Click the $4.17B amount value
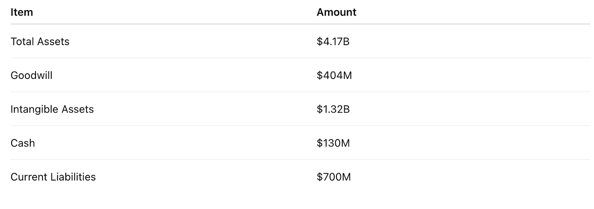Viewport: 594px width, 209px height. click(333, 41)
